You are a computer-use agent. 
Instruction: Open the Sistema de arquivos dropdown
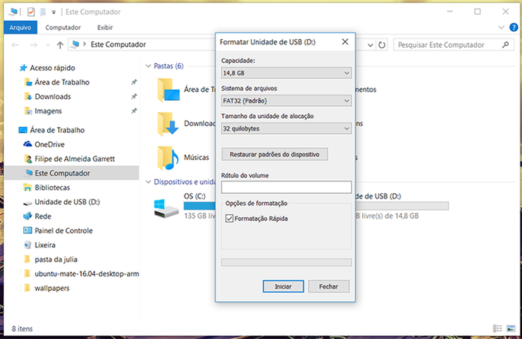286,101
